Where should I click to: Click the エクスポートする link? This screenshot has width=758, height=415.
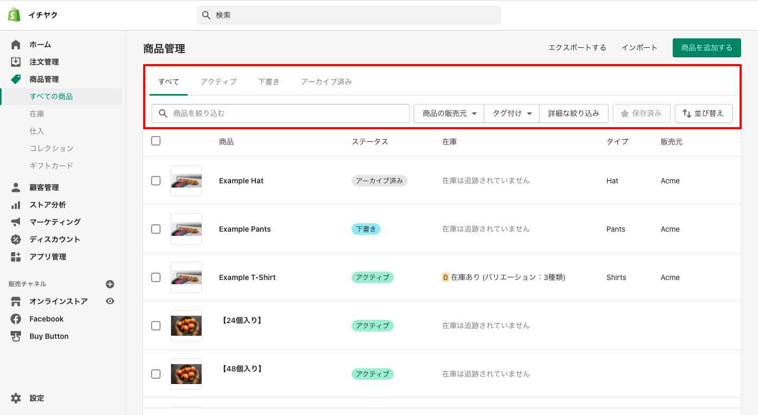click(577, 48)
